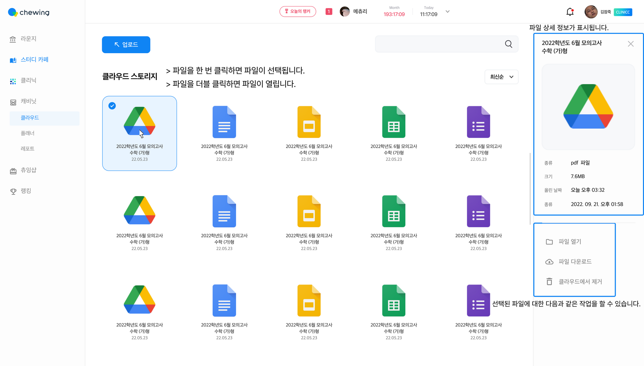Select the first-row Google Forms file
This screenshot has height=366, width=644.
(x=478, y=133)
